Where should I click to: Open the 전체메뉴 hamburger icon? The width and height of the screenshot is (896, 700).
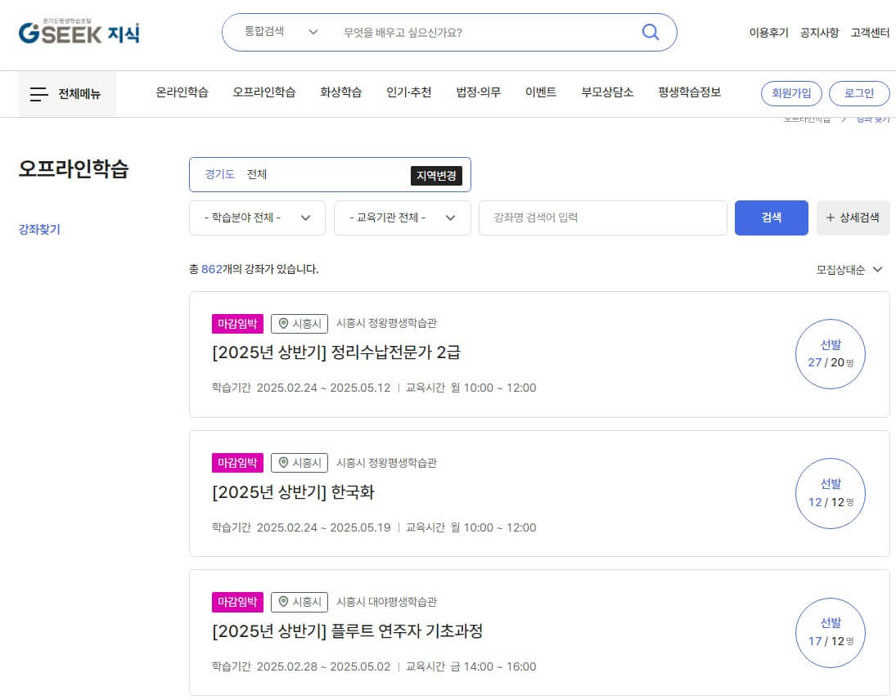[x=38, y=93]
